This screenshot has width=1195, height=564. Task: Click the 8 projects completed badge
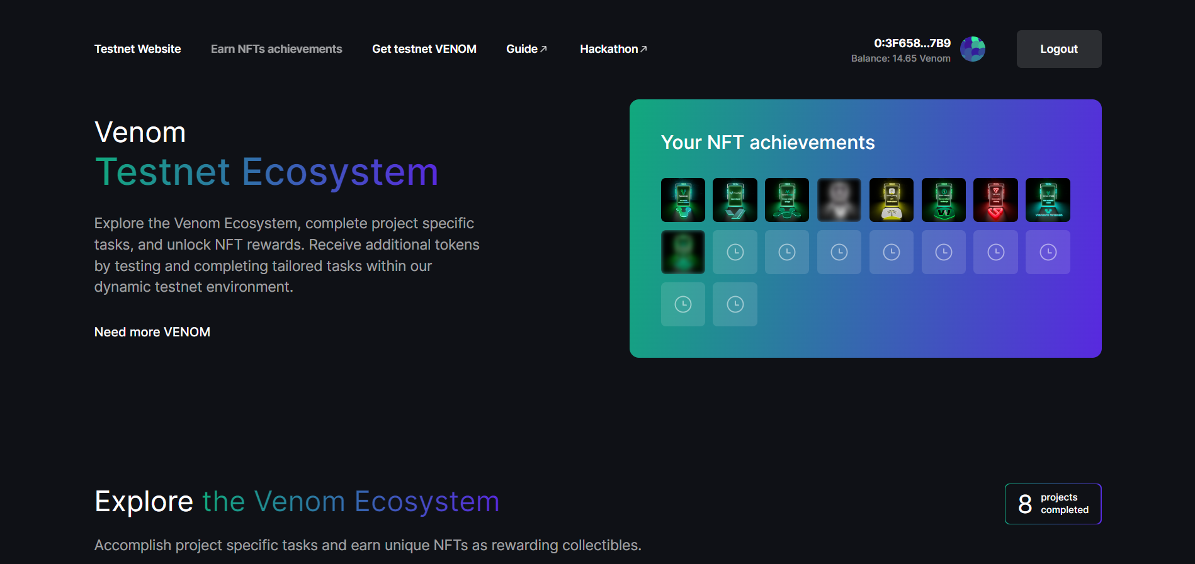point(1053,504)
